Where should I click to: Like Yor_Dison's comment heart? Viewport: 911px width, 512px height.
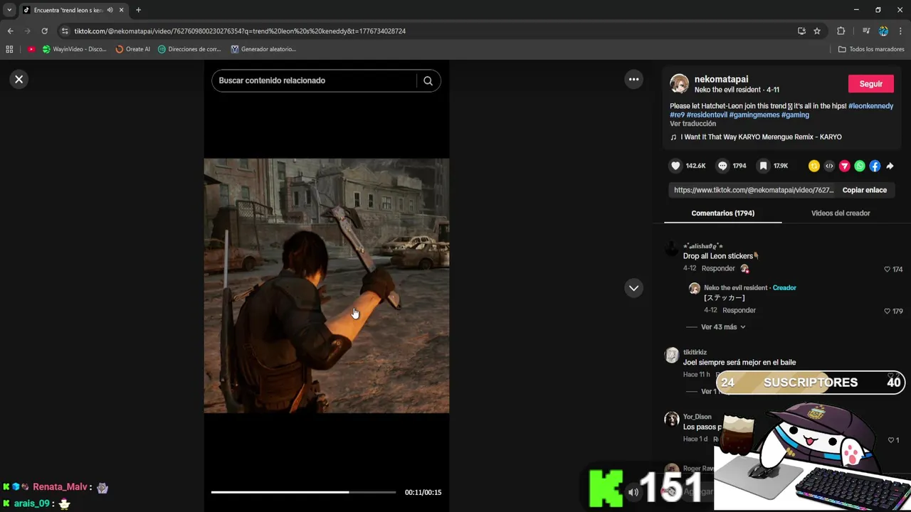click(890, 440)
